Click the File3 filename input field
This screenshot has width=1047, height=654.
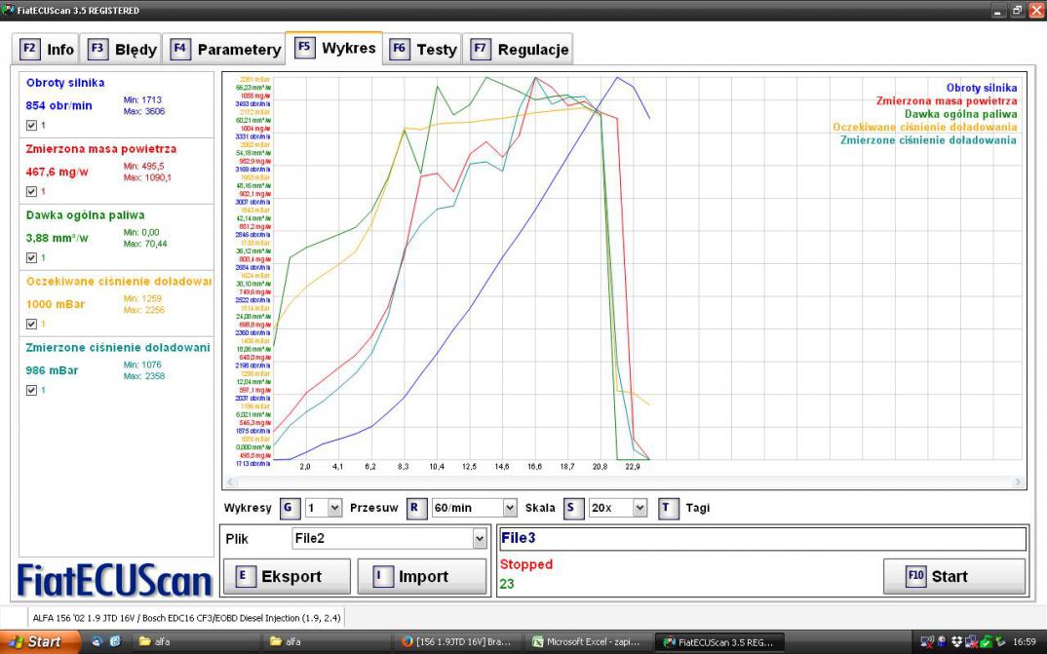coord(760,538)
